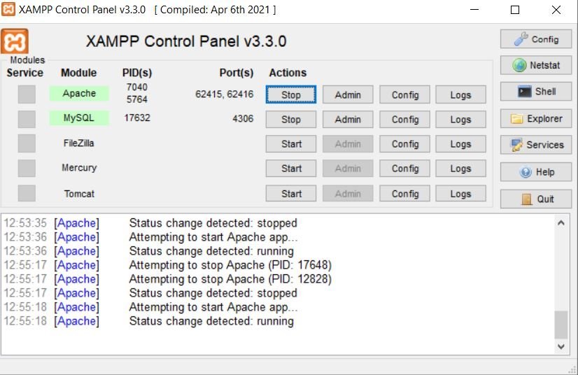The image size is (578, 375).
Task: Open the Apache module's Config menu
Action: pos(404,95)
